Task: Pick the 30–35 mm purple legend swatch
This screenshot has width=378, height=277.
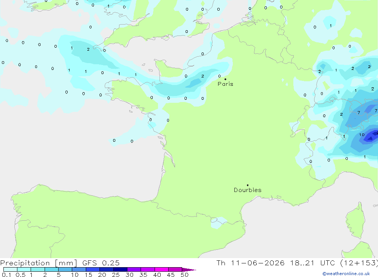Action: point(134,269)
